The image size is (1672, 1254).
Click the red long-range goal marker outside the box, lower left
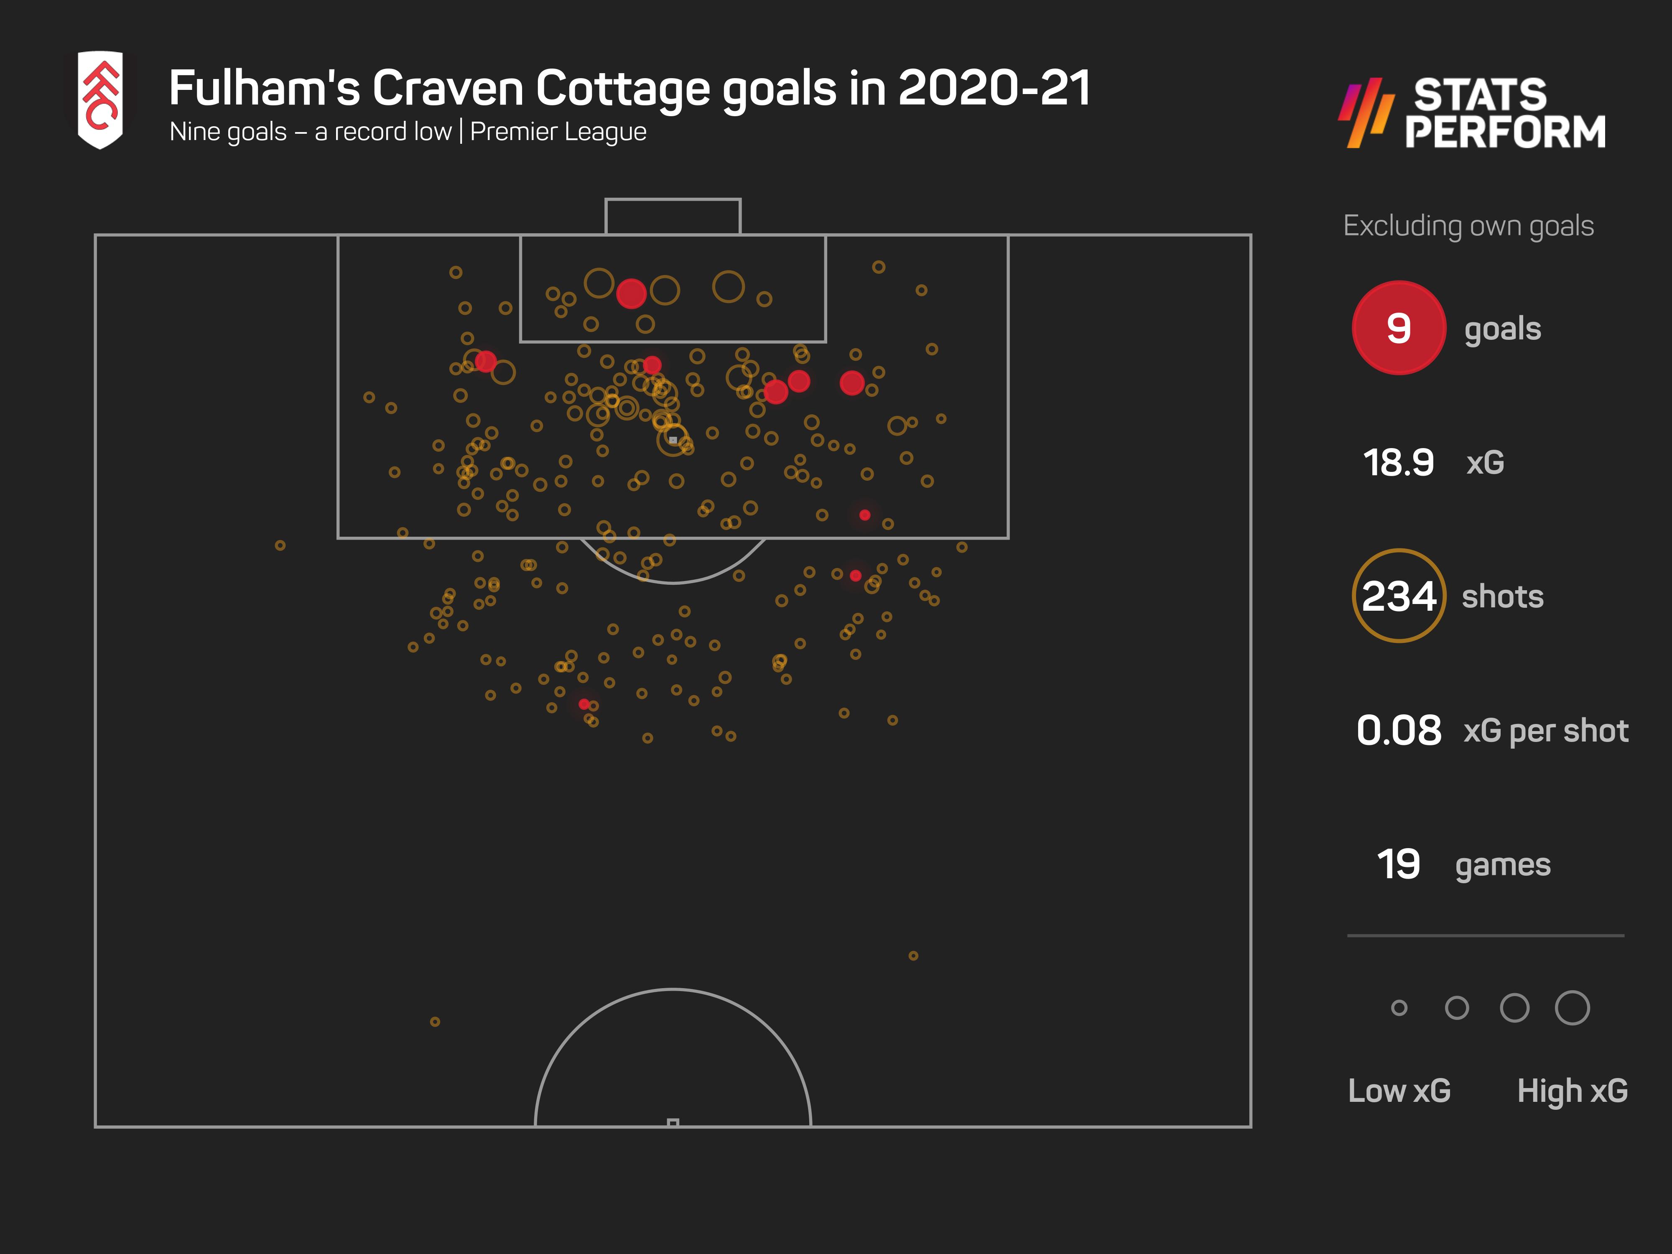pyautogui.click(x=584, y=704)
